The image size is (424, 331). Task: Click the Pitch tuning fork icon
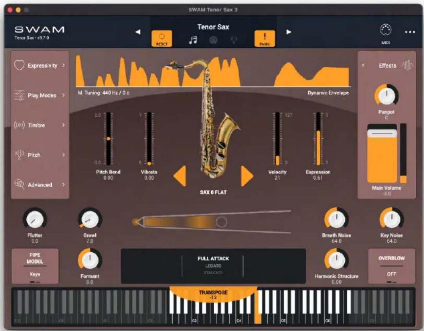pyautogui.click(x=19, y=155)
